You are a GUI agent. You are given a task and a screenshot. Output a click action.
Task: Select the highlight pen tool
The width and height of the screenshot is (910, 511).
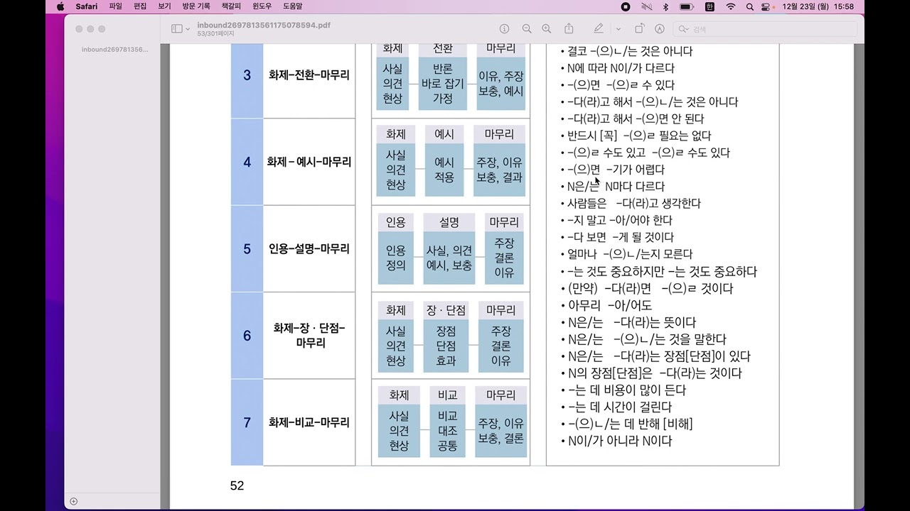(599, 28)
